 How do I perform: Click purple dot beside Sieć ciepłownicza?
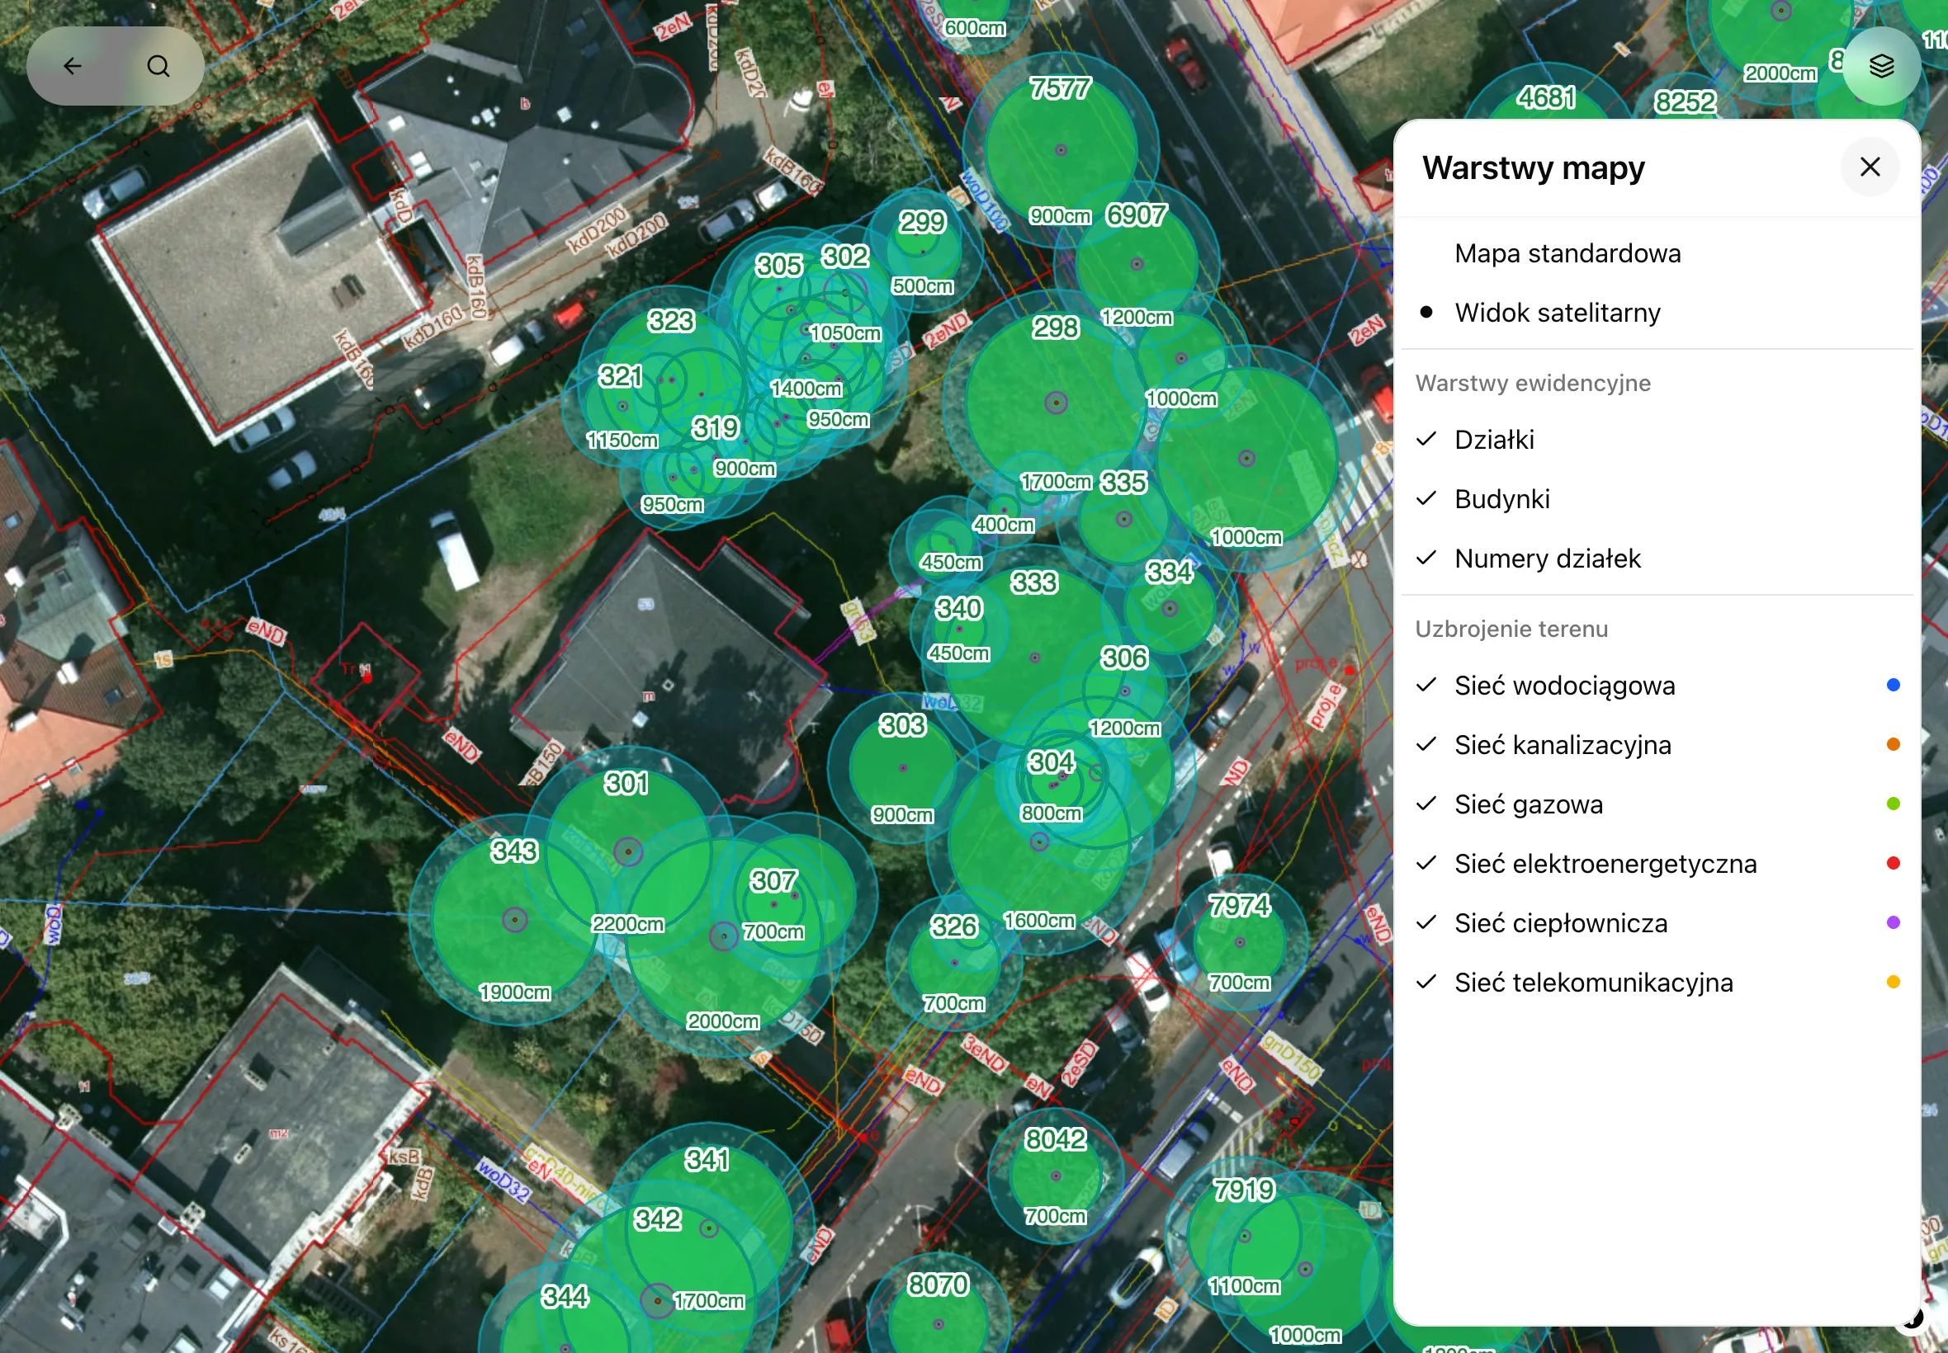coord(1893,922)
